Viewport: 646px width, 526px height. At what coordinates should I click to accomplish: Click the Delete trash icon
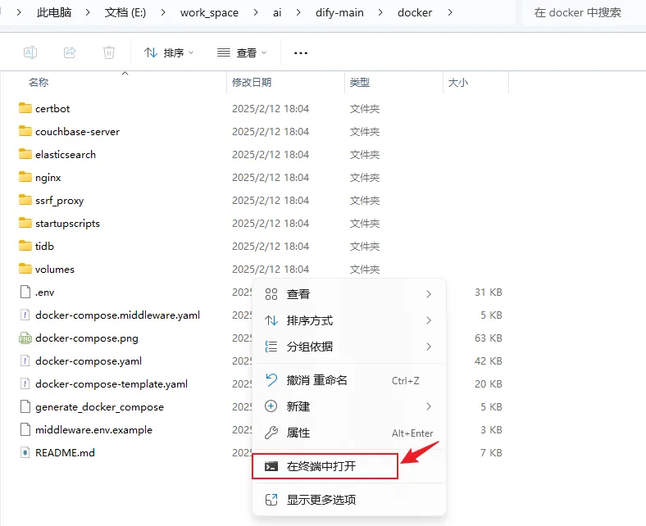[x=109, y=52]
